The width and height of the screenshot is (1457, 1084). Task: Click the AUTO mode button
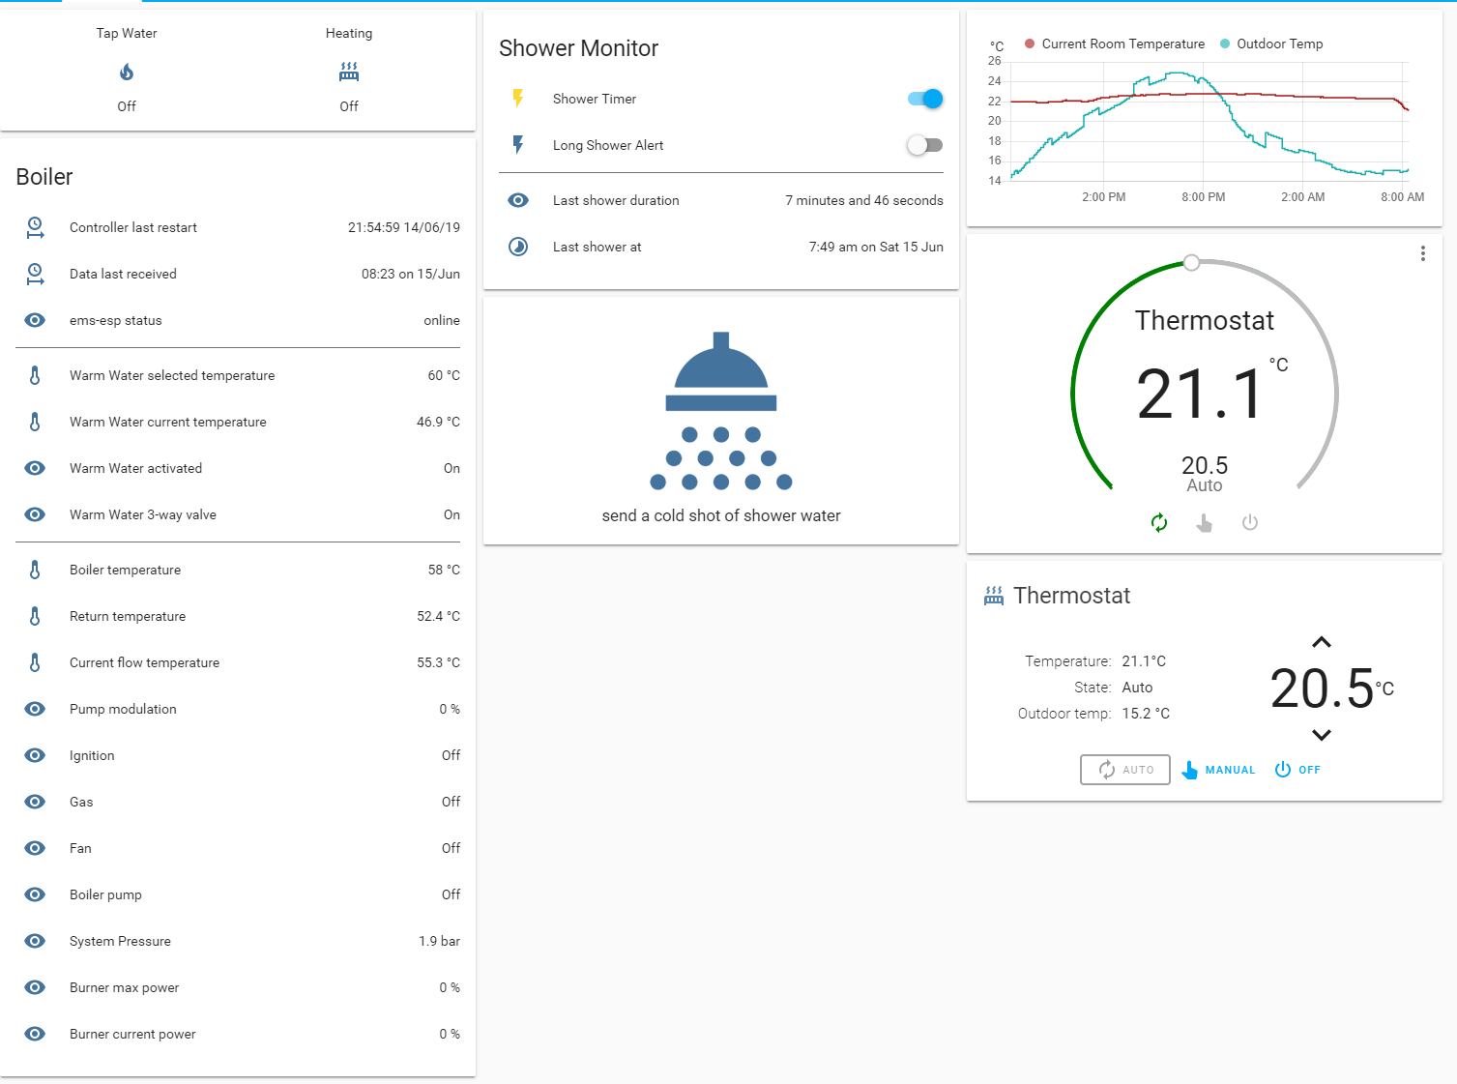(1125, 770)
